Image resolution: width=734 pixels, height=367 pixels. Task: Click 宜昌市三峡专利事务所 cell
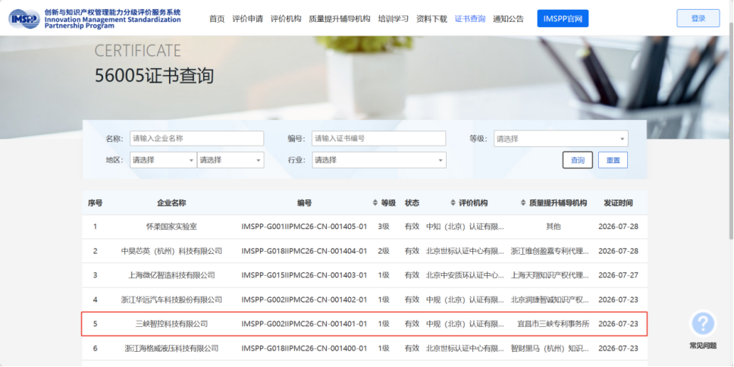[x=554, y=324]
